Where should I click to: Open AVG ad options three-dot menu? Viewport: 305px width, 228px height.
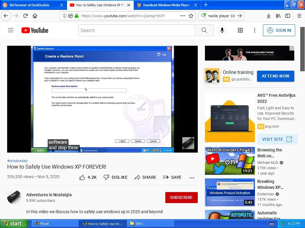point(291,96)
